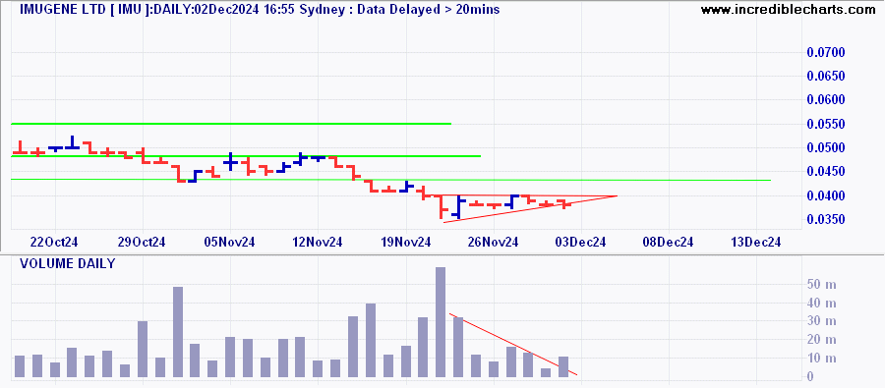Image resolution: width=885 pixels, height=388 pixels.
Task: Click the 03Dec24 date label
Action: (581, 242)
